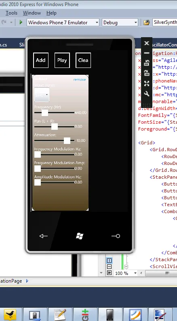The height and width of the screenshot is (321, 177).
Task: Rotate the emulator right
Action: [x=147, y=73]
